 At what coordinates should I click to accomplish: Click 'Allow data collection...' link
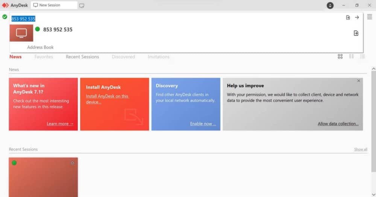coord(338,124)
